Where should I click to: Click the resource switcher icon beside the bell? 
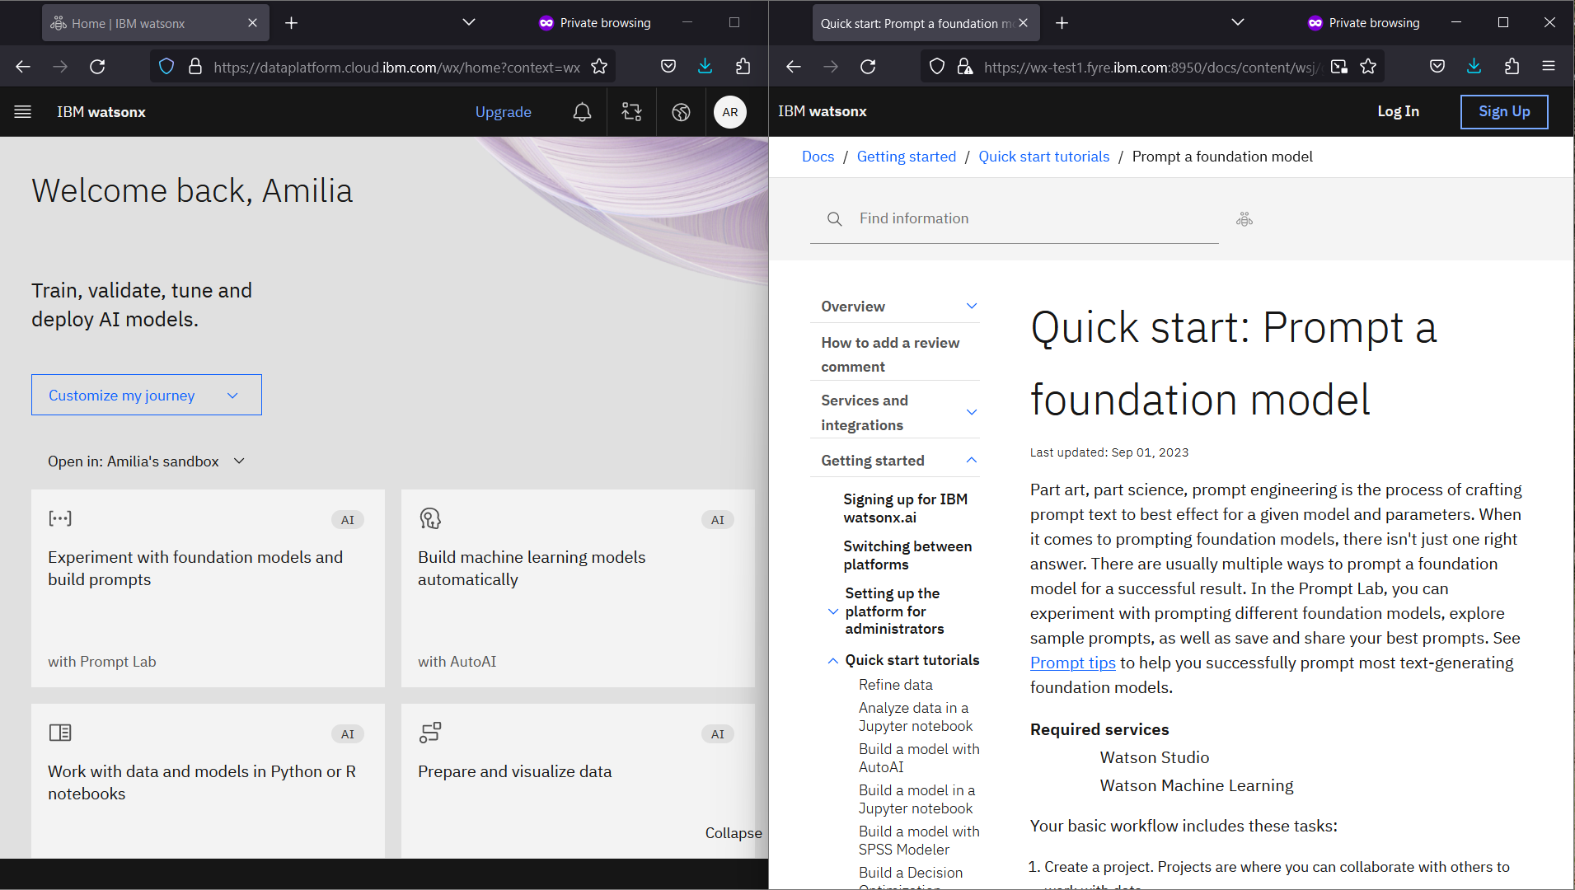[x=631, y=112]
